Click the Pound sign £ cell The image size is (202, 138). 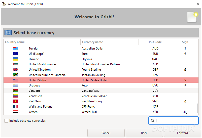tap(185, 70)
